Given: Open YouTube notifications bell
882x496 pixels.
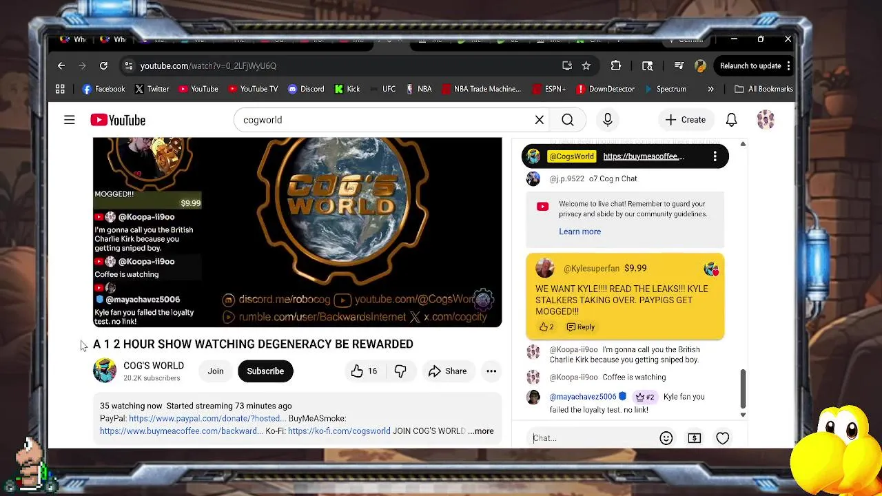Looking at the screenshot, I should coord(732,120).
